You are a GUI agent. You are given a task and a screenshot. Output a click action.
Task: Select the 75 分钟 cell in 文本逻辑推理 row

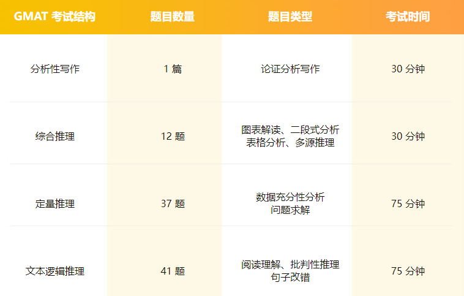[408, 271]
